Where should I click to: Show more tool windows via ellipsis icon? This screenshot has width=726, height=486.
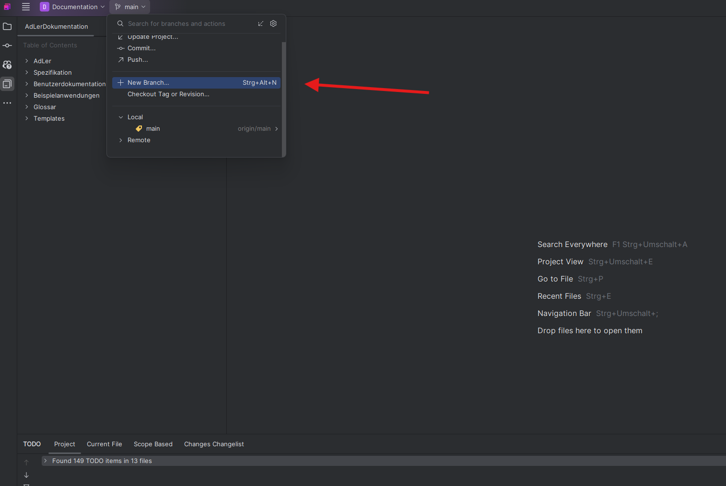(7, 103)
